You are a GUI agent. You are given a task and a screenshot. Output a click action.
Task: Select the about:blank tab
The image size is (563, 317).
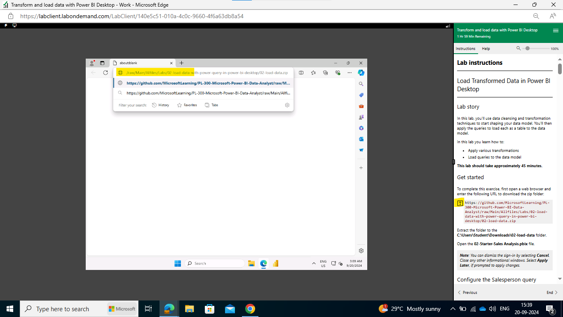click(x=142, y=63)
